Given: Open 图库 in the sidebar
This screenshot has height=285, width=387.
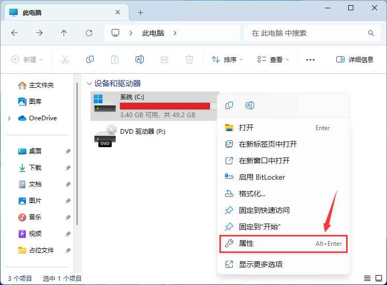Looking at the screenshot, I should click(30, 102).
